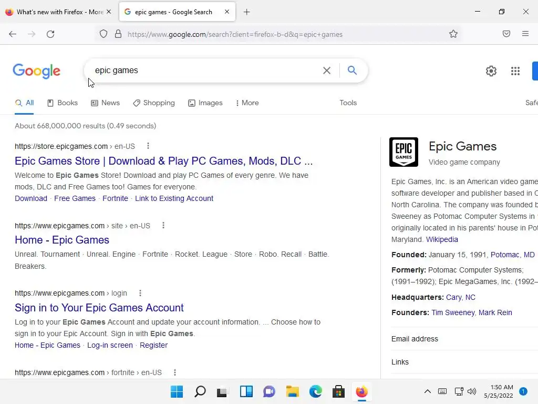
Task: Click the Cary, NC headquarters link
Action: 460,298
